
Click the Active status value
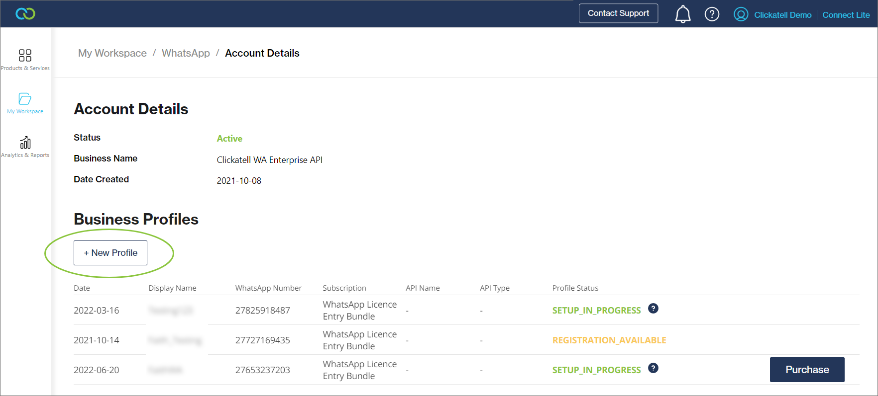pyautogui.click(x=229, y=139)
